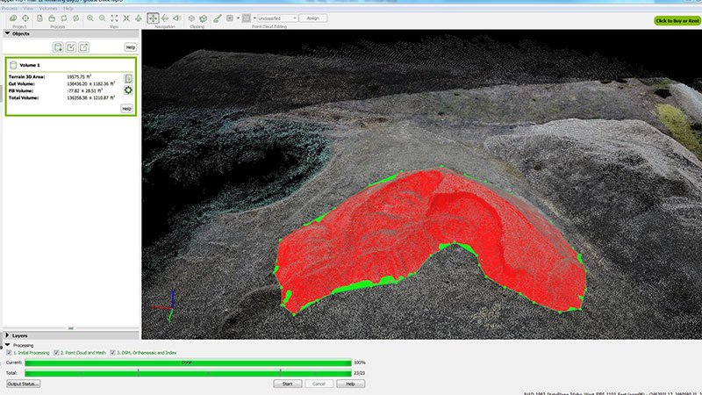Image resolution: width=702 pixels, height=395 pixels.
Task: Click the Output Status button
Action: [x=24, y=384]
